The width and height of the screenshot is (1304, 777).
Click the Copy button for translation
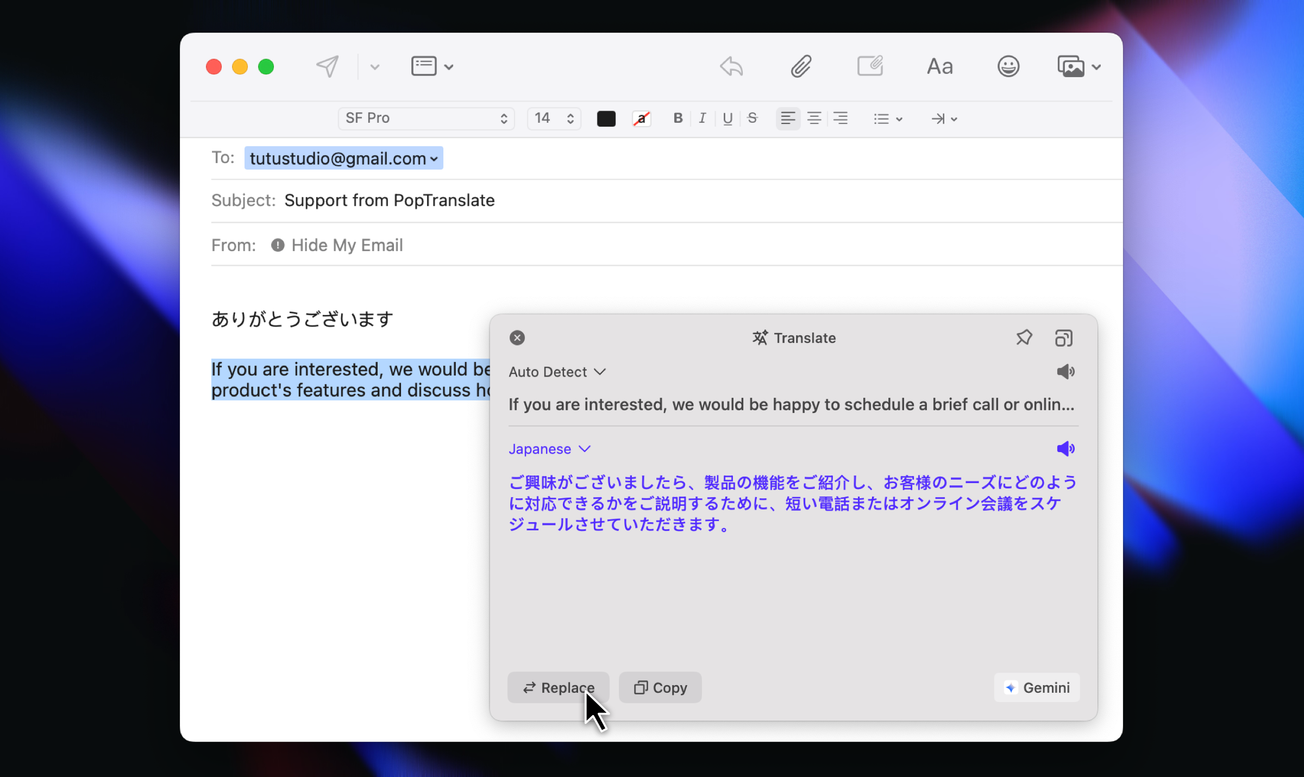(660, 687)
